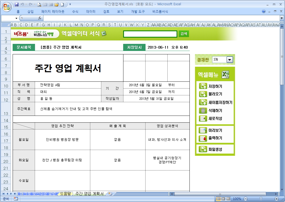Click the Select All corner cell
The width and height of the screenshot is (285, 202).
(6, 25)
